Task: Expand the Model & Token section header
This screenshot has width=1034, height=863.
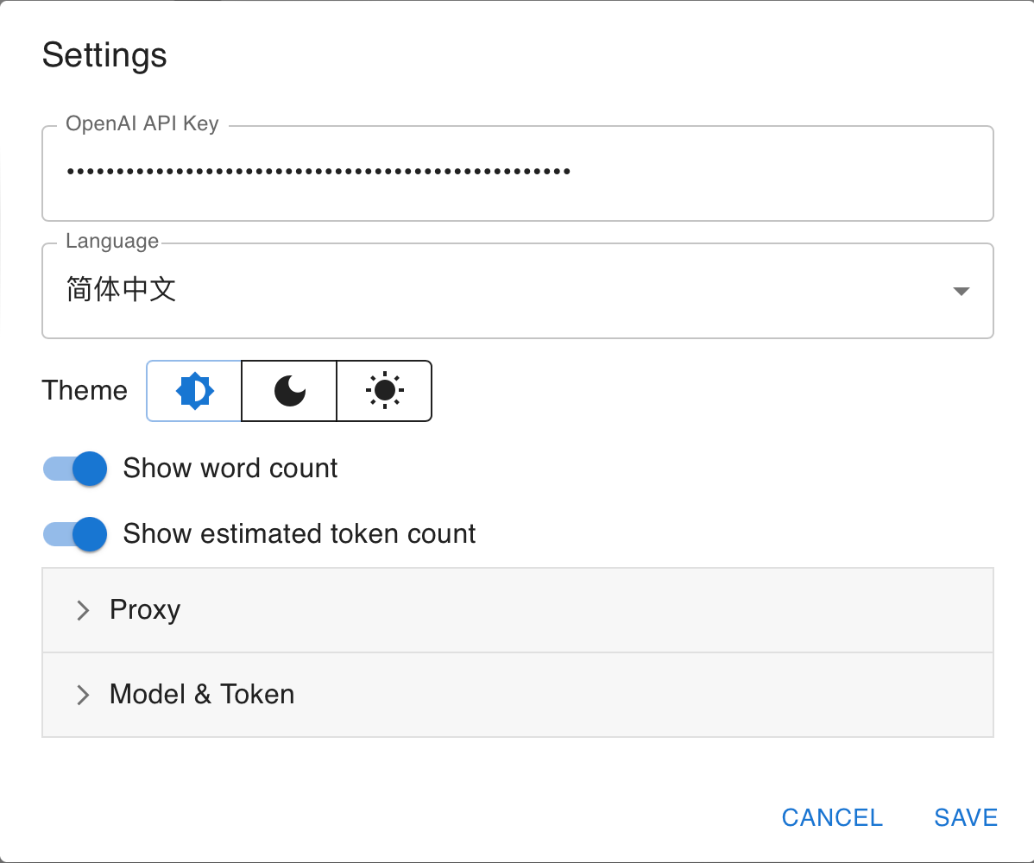Action: tap(518, 695)
